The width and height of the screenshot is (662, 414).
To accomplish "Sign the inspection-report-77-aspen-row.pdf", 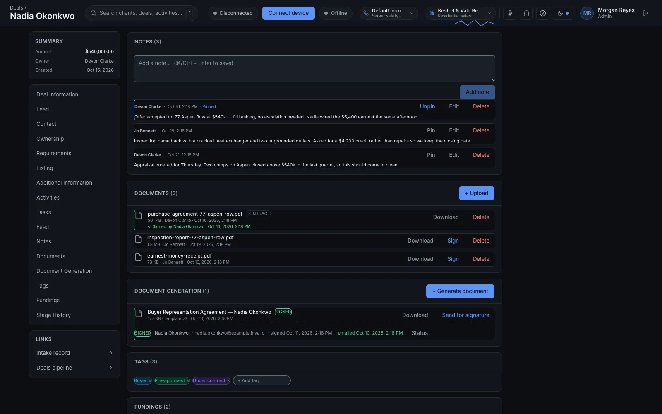I will coord(453,241).
